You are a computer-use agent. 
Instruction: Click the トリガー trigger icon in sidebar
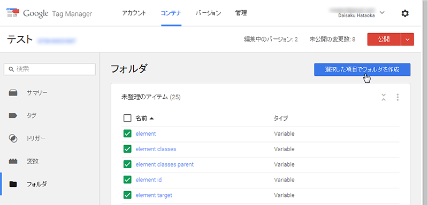(13, 139)
